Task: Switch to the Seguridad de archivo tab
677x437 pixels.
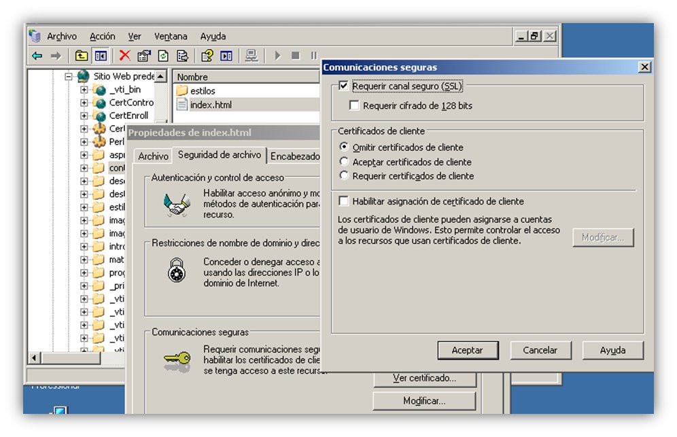Action: click(x=220, y=154)
